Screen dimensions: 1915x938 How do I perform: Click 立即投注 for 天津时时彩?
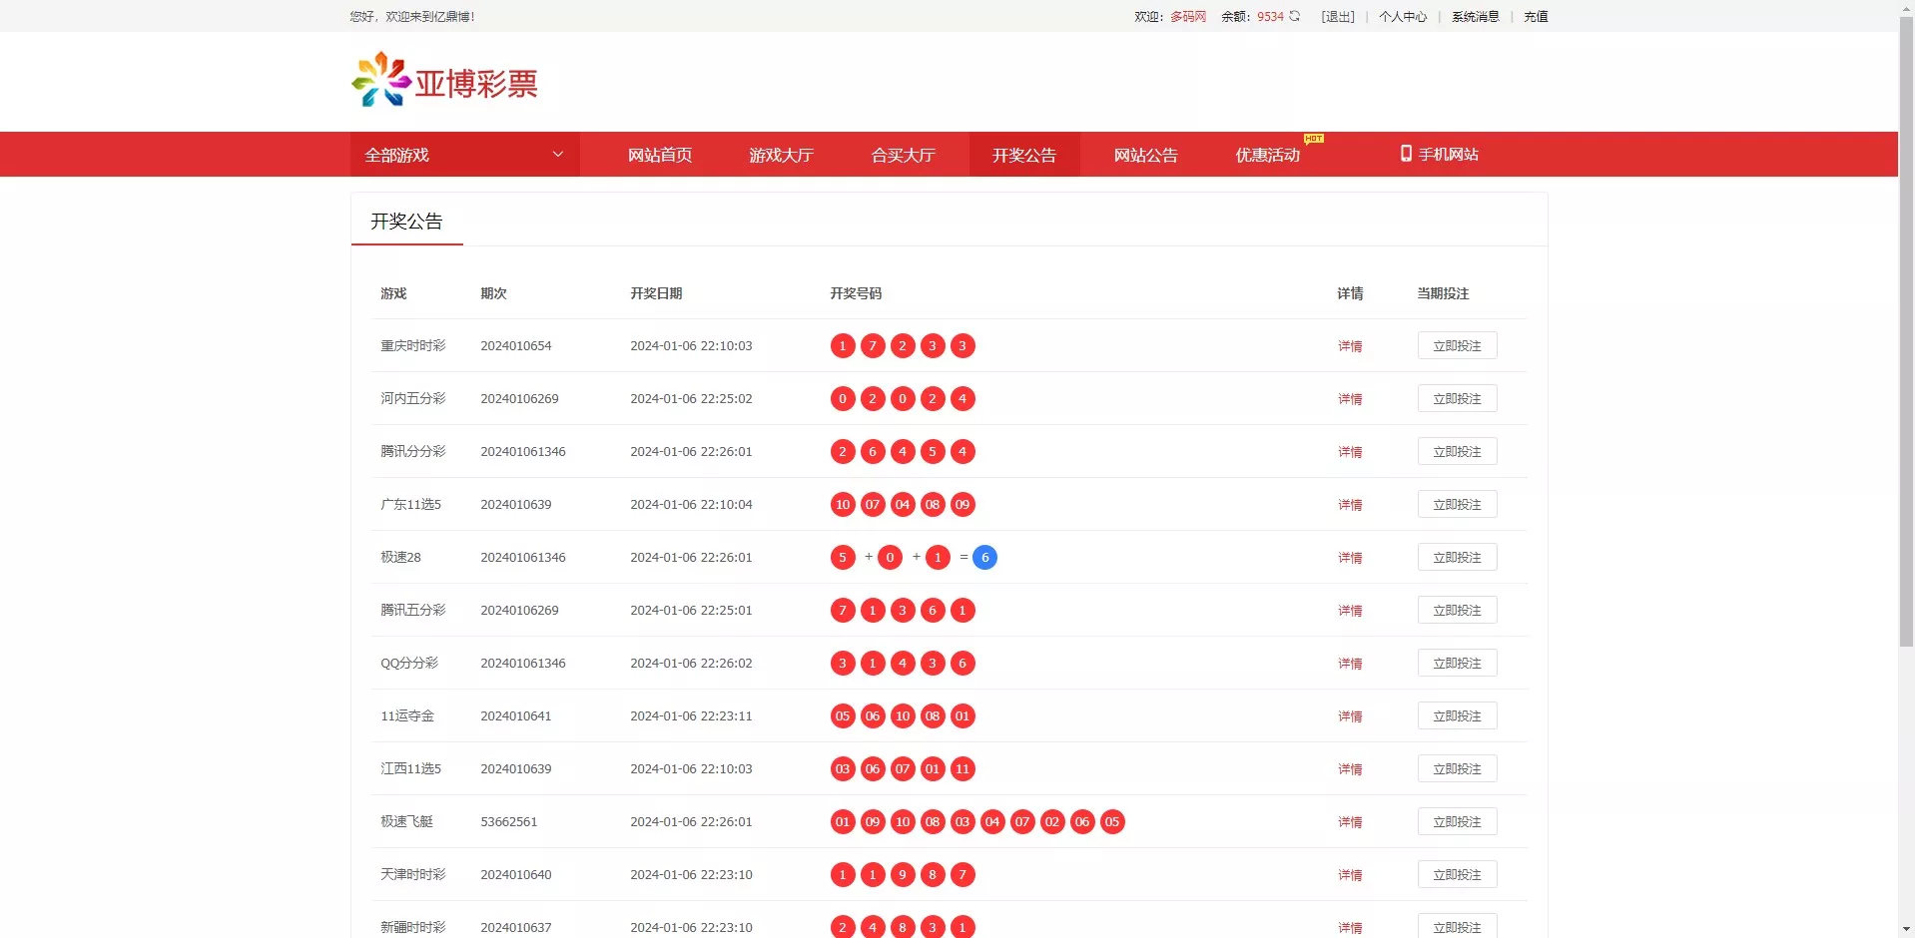point(1457,874)
